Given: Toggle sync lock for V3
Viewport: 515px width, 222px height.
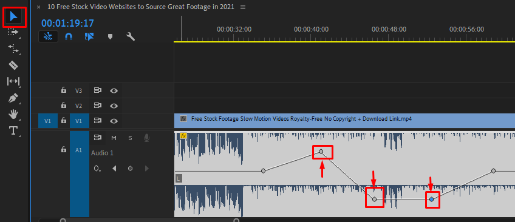Looking at the screenshot, I should point(97,90).
